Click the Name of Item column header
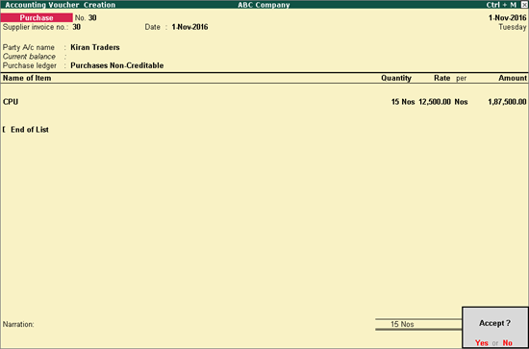Viewport: 529px width, 349px height. tap(27, 78)
